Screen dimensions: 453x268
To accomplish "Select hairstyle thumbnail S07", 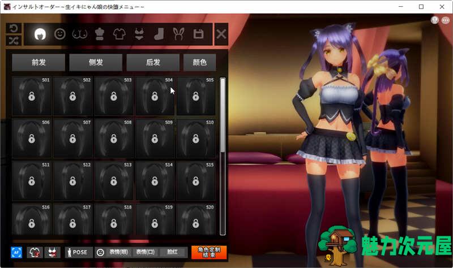I will point(73,139).
